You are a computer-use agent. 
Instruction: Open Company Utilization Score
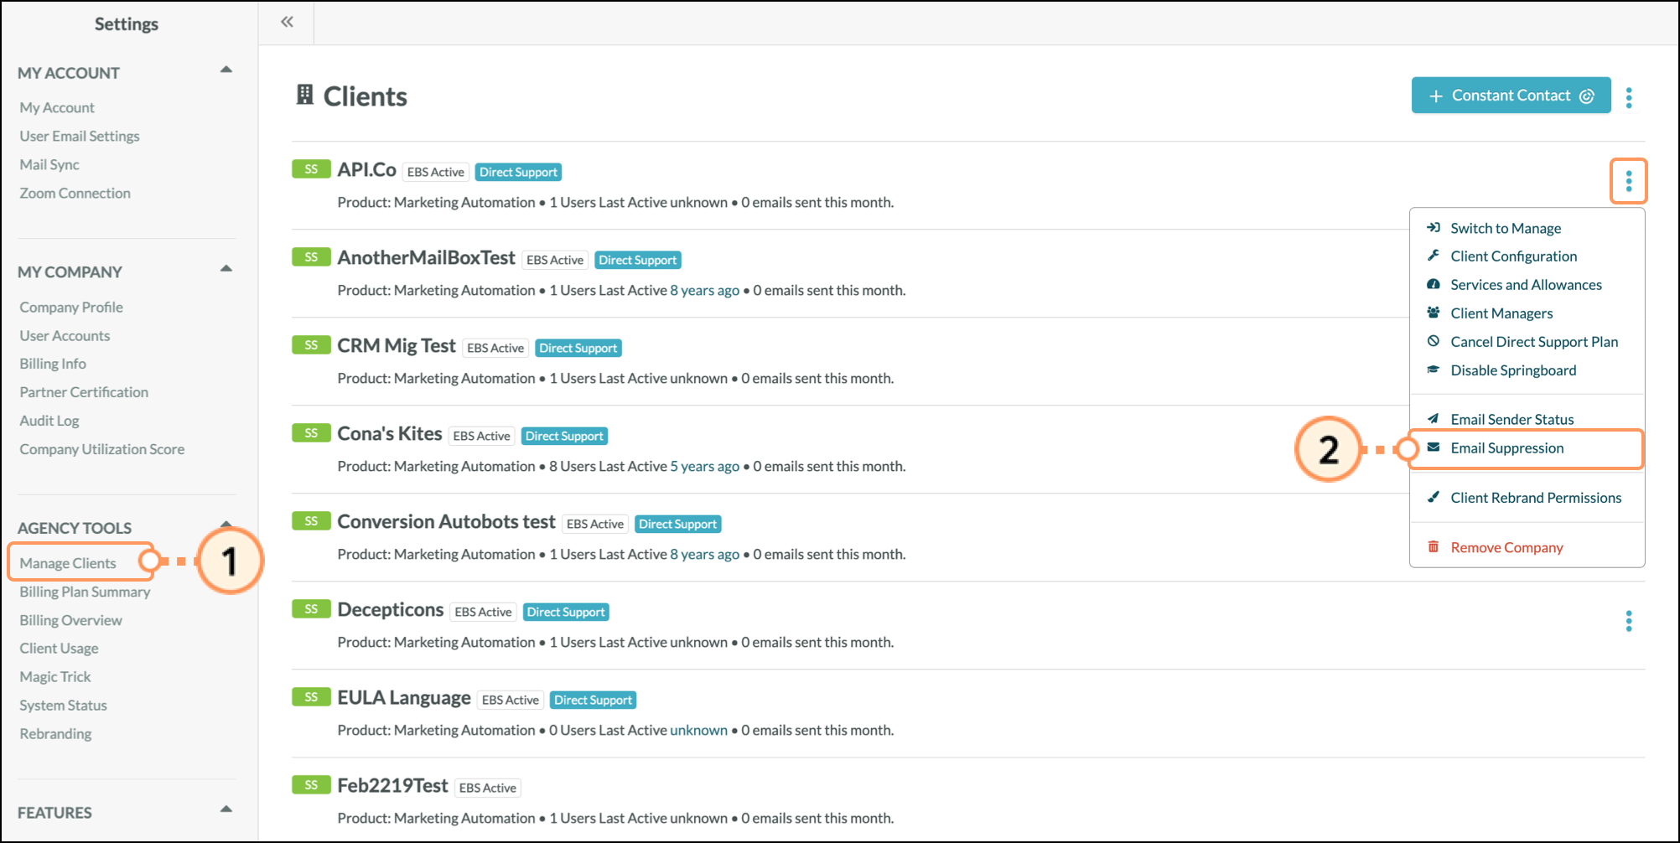[102, 449]
